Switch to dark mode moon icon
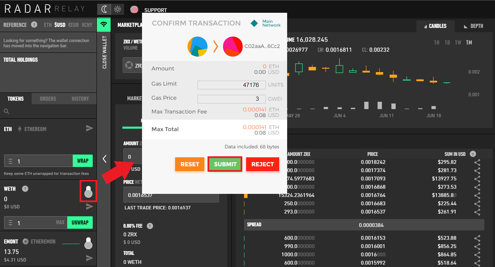The height and width of the screenshot is (267, 495). [x=104, y=9]
